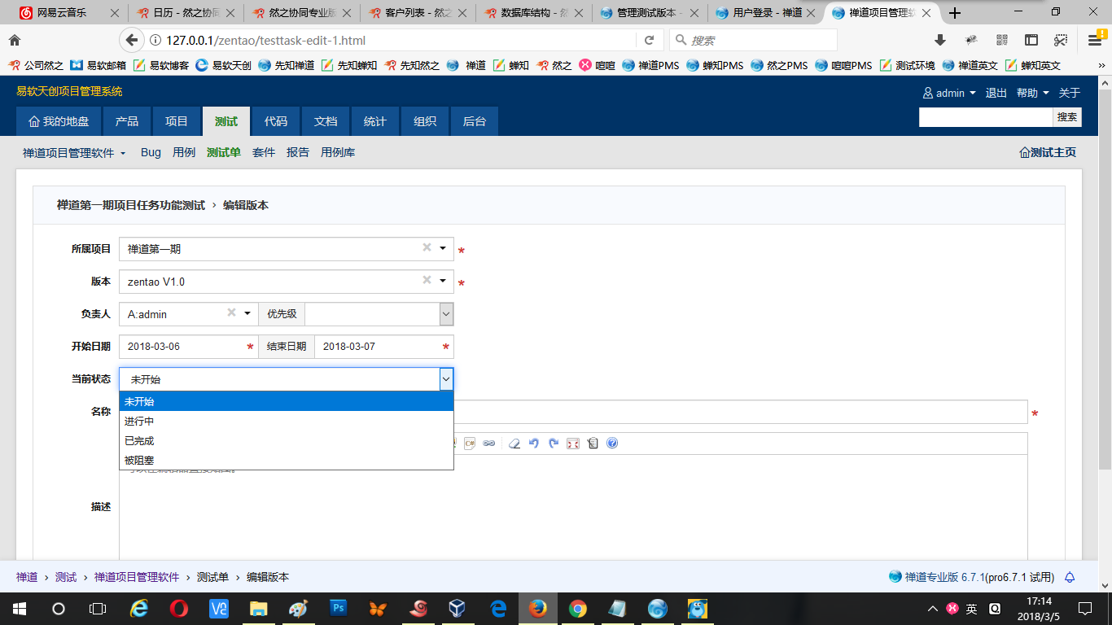Expand the 版本 dropdown arrow

coord(443,281)
